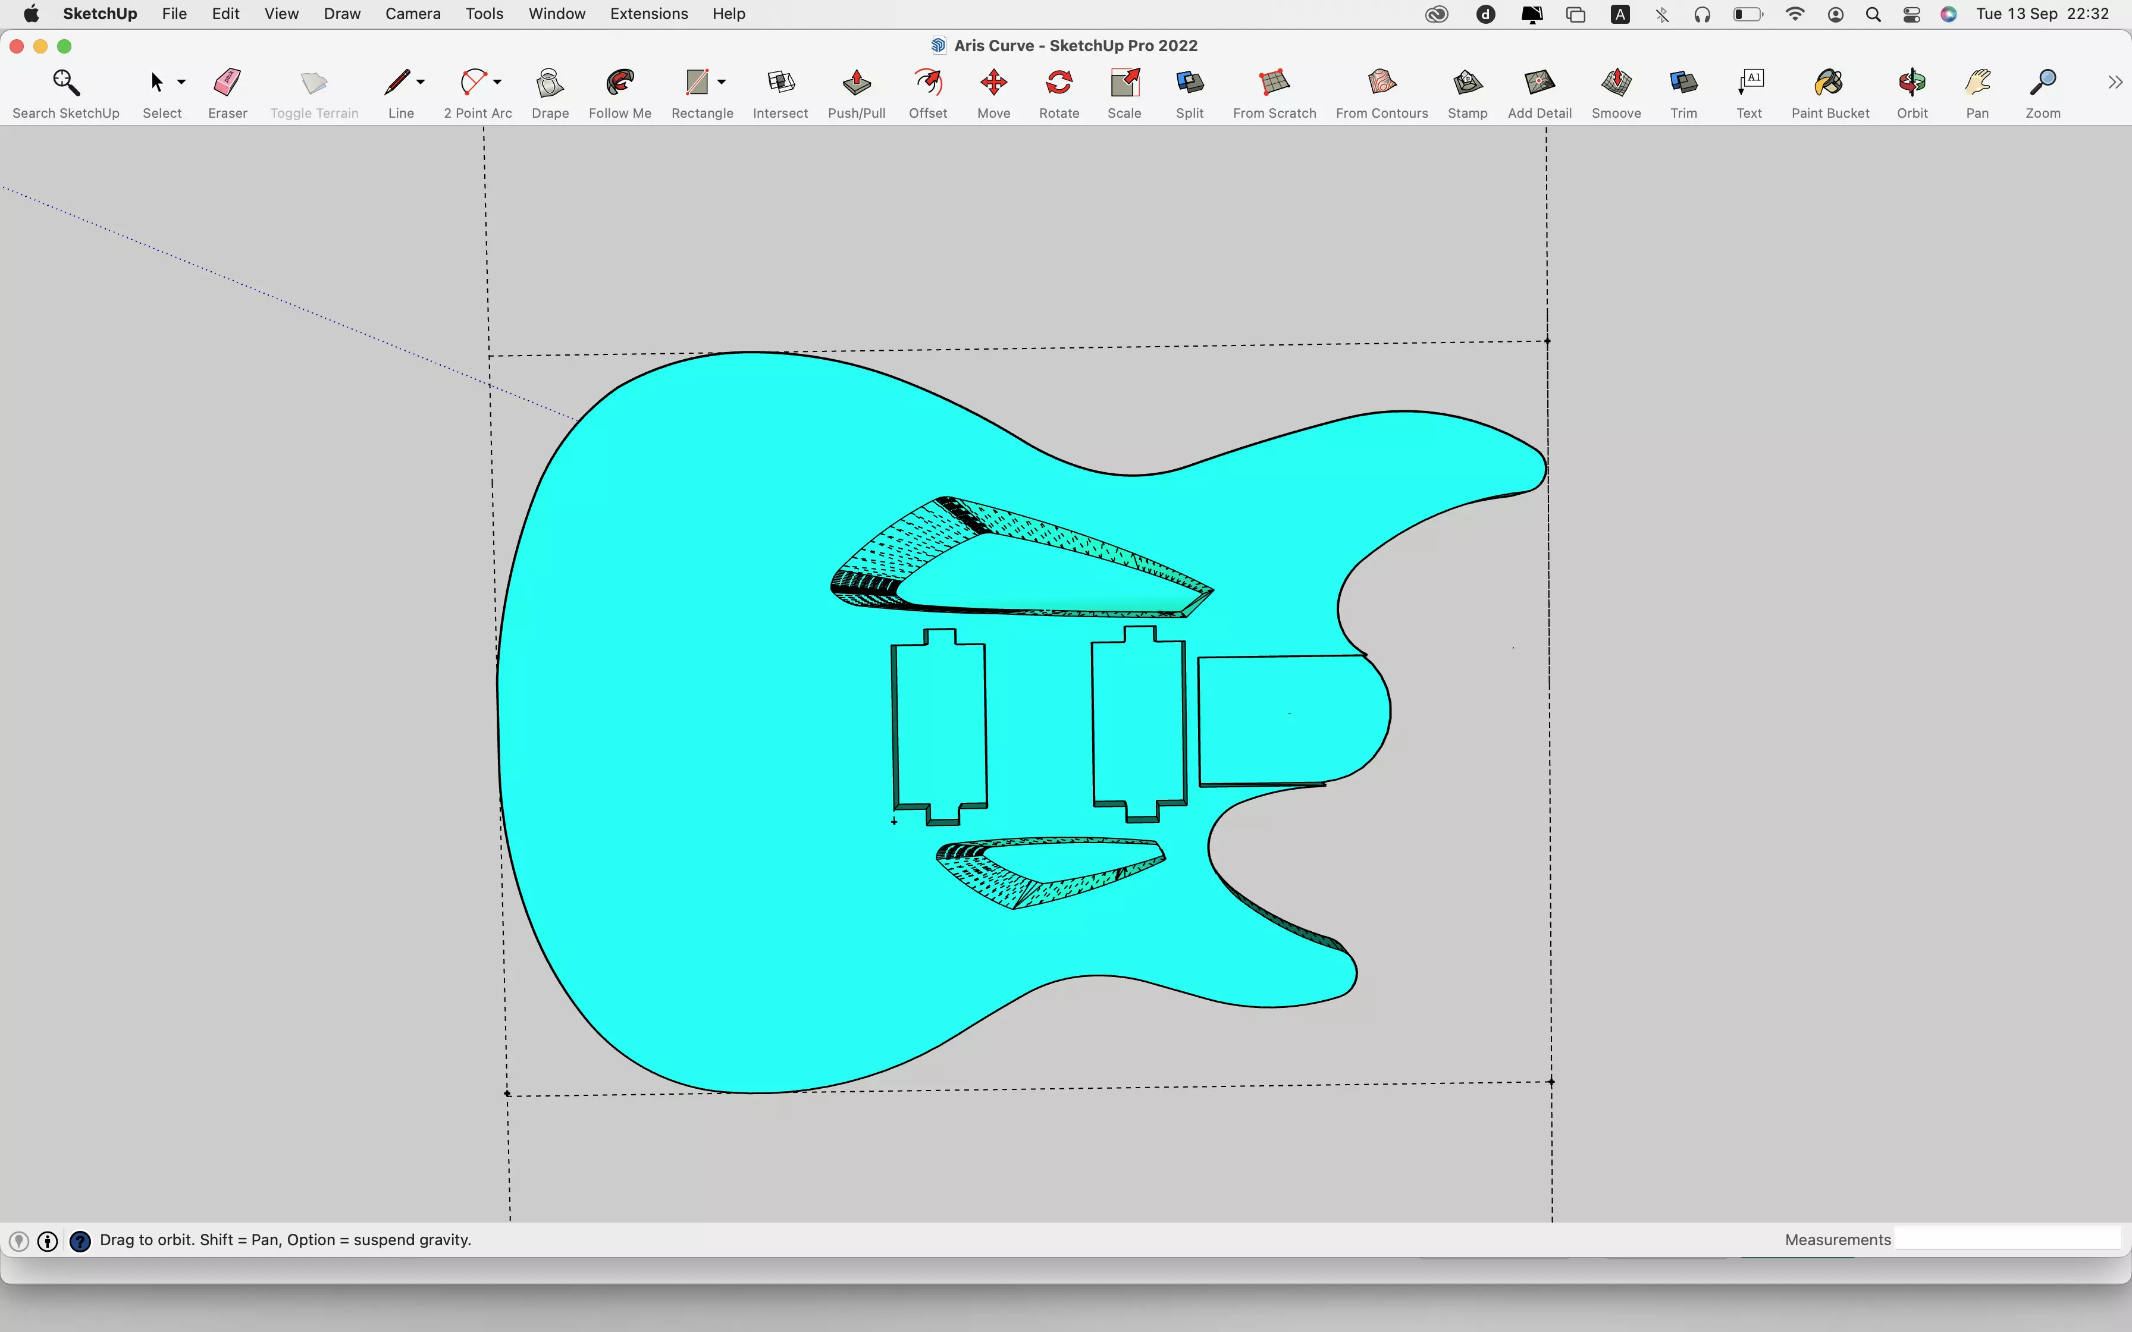
Task: Expand the Line tool dropdown arrow
Action: coord(421,82)
